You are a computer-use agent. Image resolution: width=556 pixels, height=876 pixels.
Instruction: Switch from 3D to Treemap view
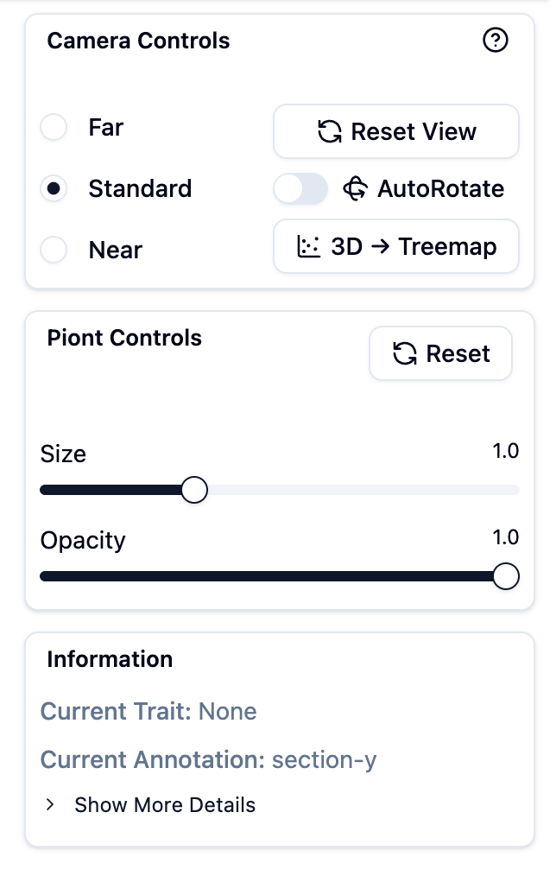[x=395, y=246]
